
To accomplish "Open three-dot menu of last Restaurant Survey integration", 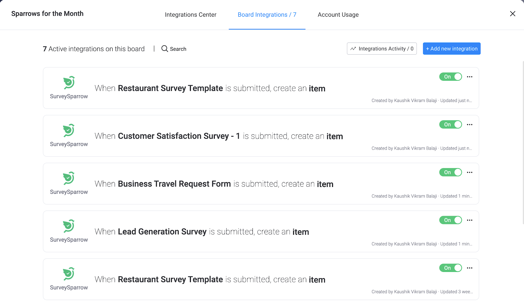I will (470, 268).
